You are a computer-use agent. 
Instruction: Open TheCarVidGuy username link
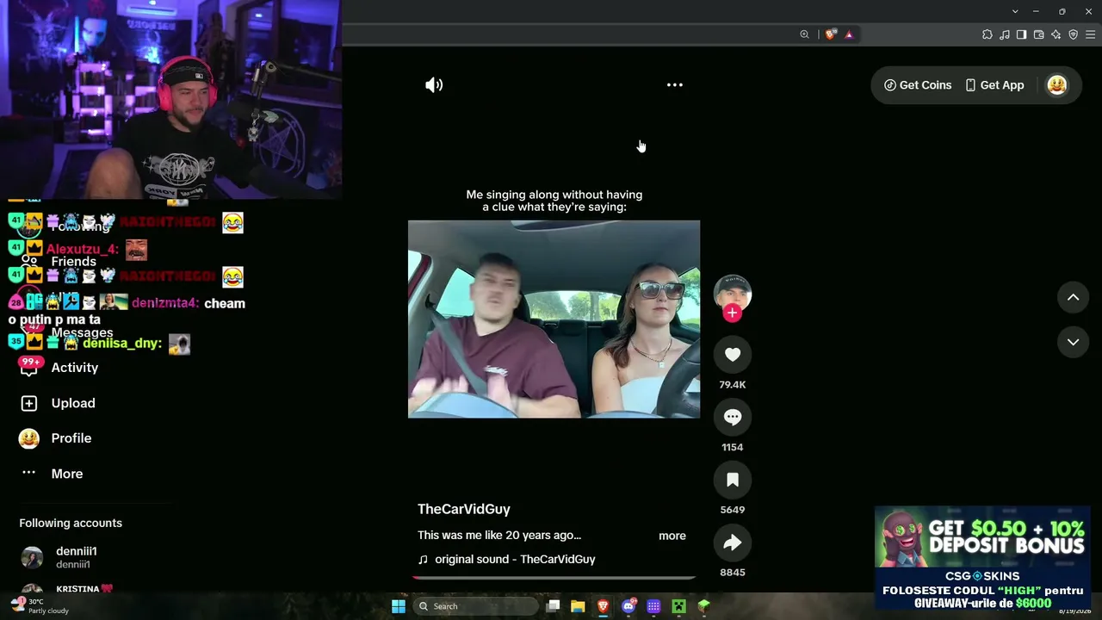point(464,509)
